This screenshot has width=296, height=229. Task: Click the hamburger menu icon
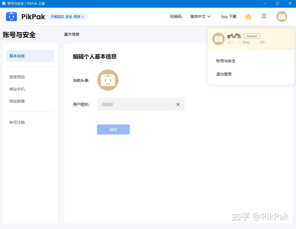(x=264, y=16)
